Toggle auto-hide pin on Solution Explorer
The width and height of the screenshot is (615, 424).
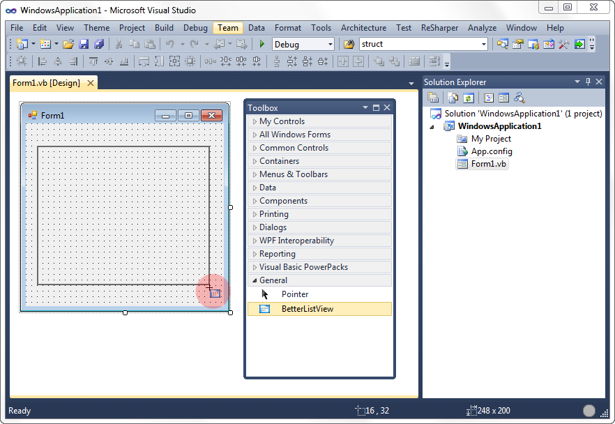click(x=588, y=82)
